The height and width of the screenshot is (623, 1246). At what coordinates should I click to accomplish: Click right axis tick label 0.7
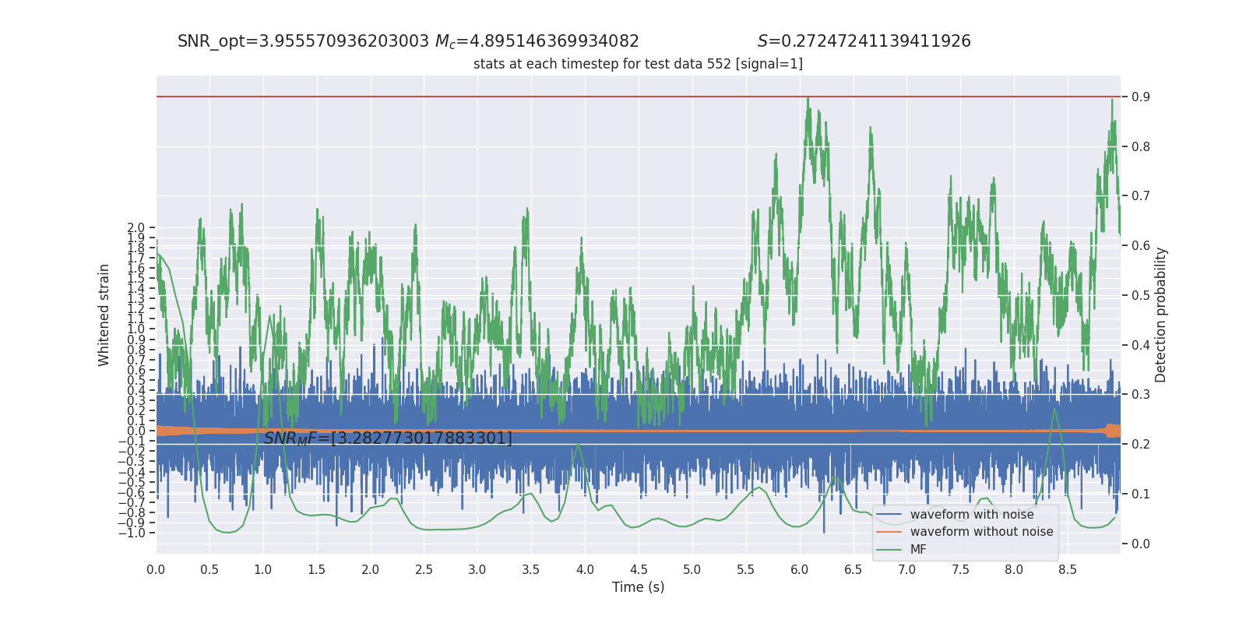pos(1141,195)
